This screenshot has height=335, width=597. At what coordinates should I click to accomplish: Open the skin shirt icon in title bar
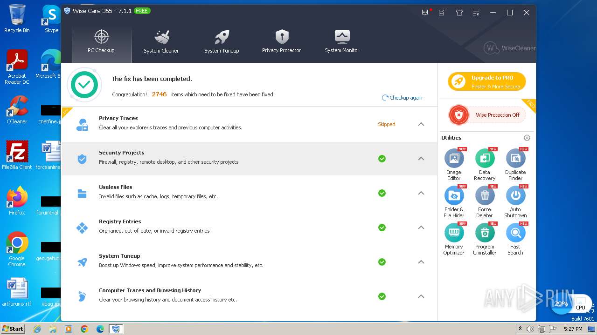[x=459, y=13]
